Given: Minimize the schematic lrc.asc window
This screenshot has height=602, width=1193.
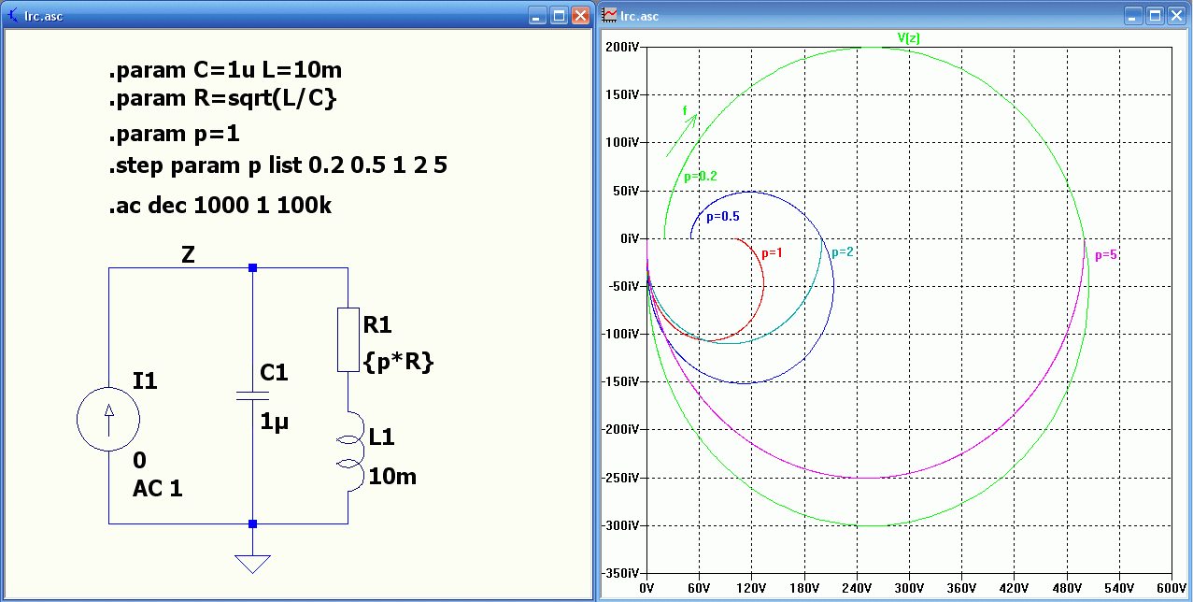Looking at the screenshot, I should (x=535, y=15).
